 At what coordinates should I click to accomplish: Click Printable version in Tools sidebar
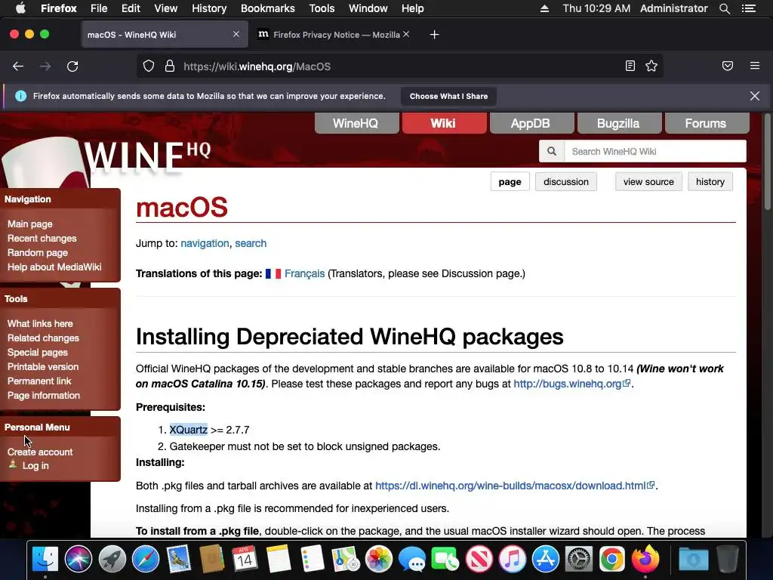(43, 366)
